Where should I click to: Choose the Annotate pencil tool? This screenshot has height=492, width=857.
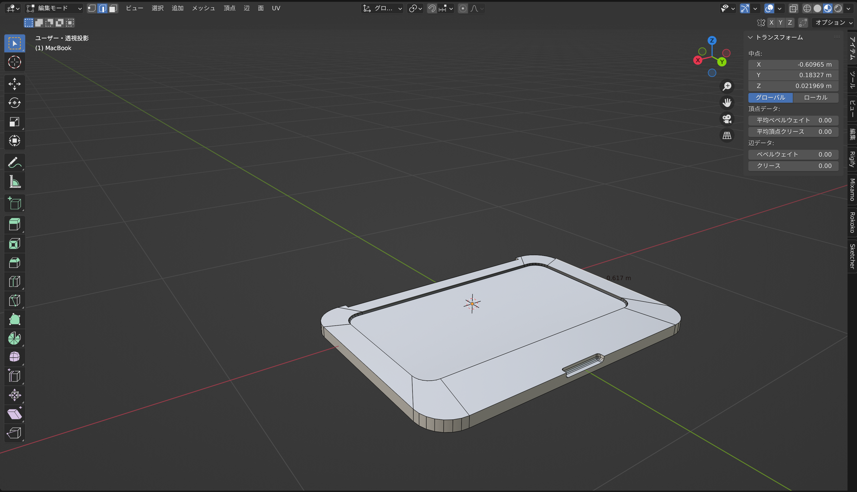[15, 163]
